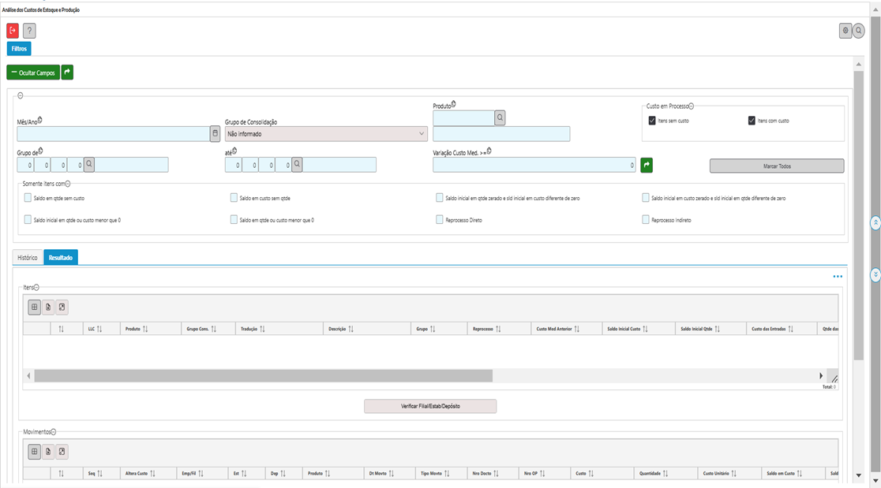Screen dimensions: 881x488
Task: Click the round search icon top-right
Action: [858, 31]
